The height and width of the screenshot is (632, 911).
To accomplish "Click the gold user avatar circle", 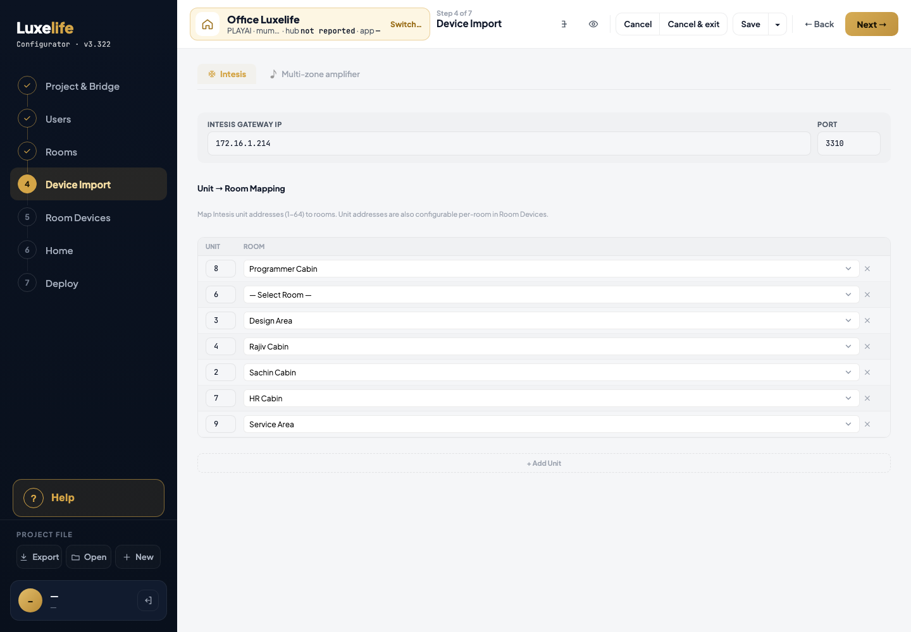I will pyautogui.click(x=30, y=600).
